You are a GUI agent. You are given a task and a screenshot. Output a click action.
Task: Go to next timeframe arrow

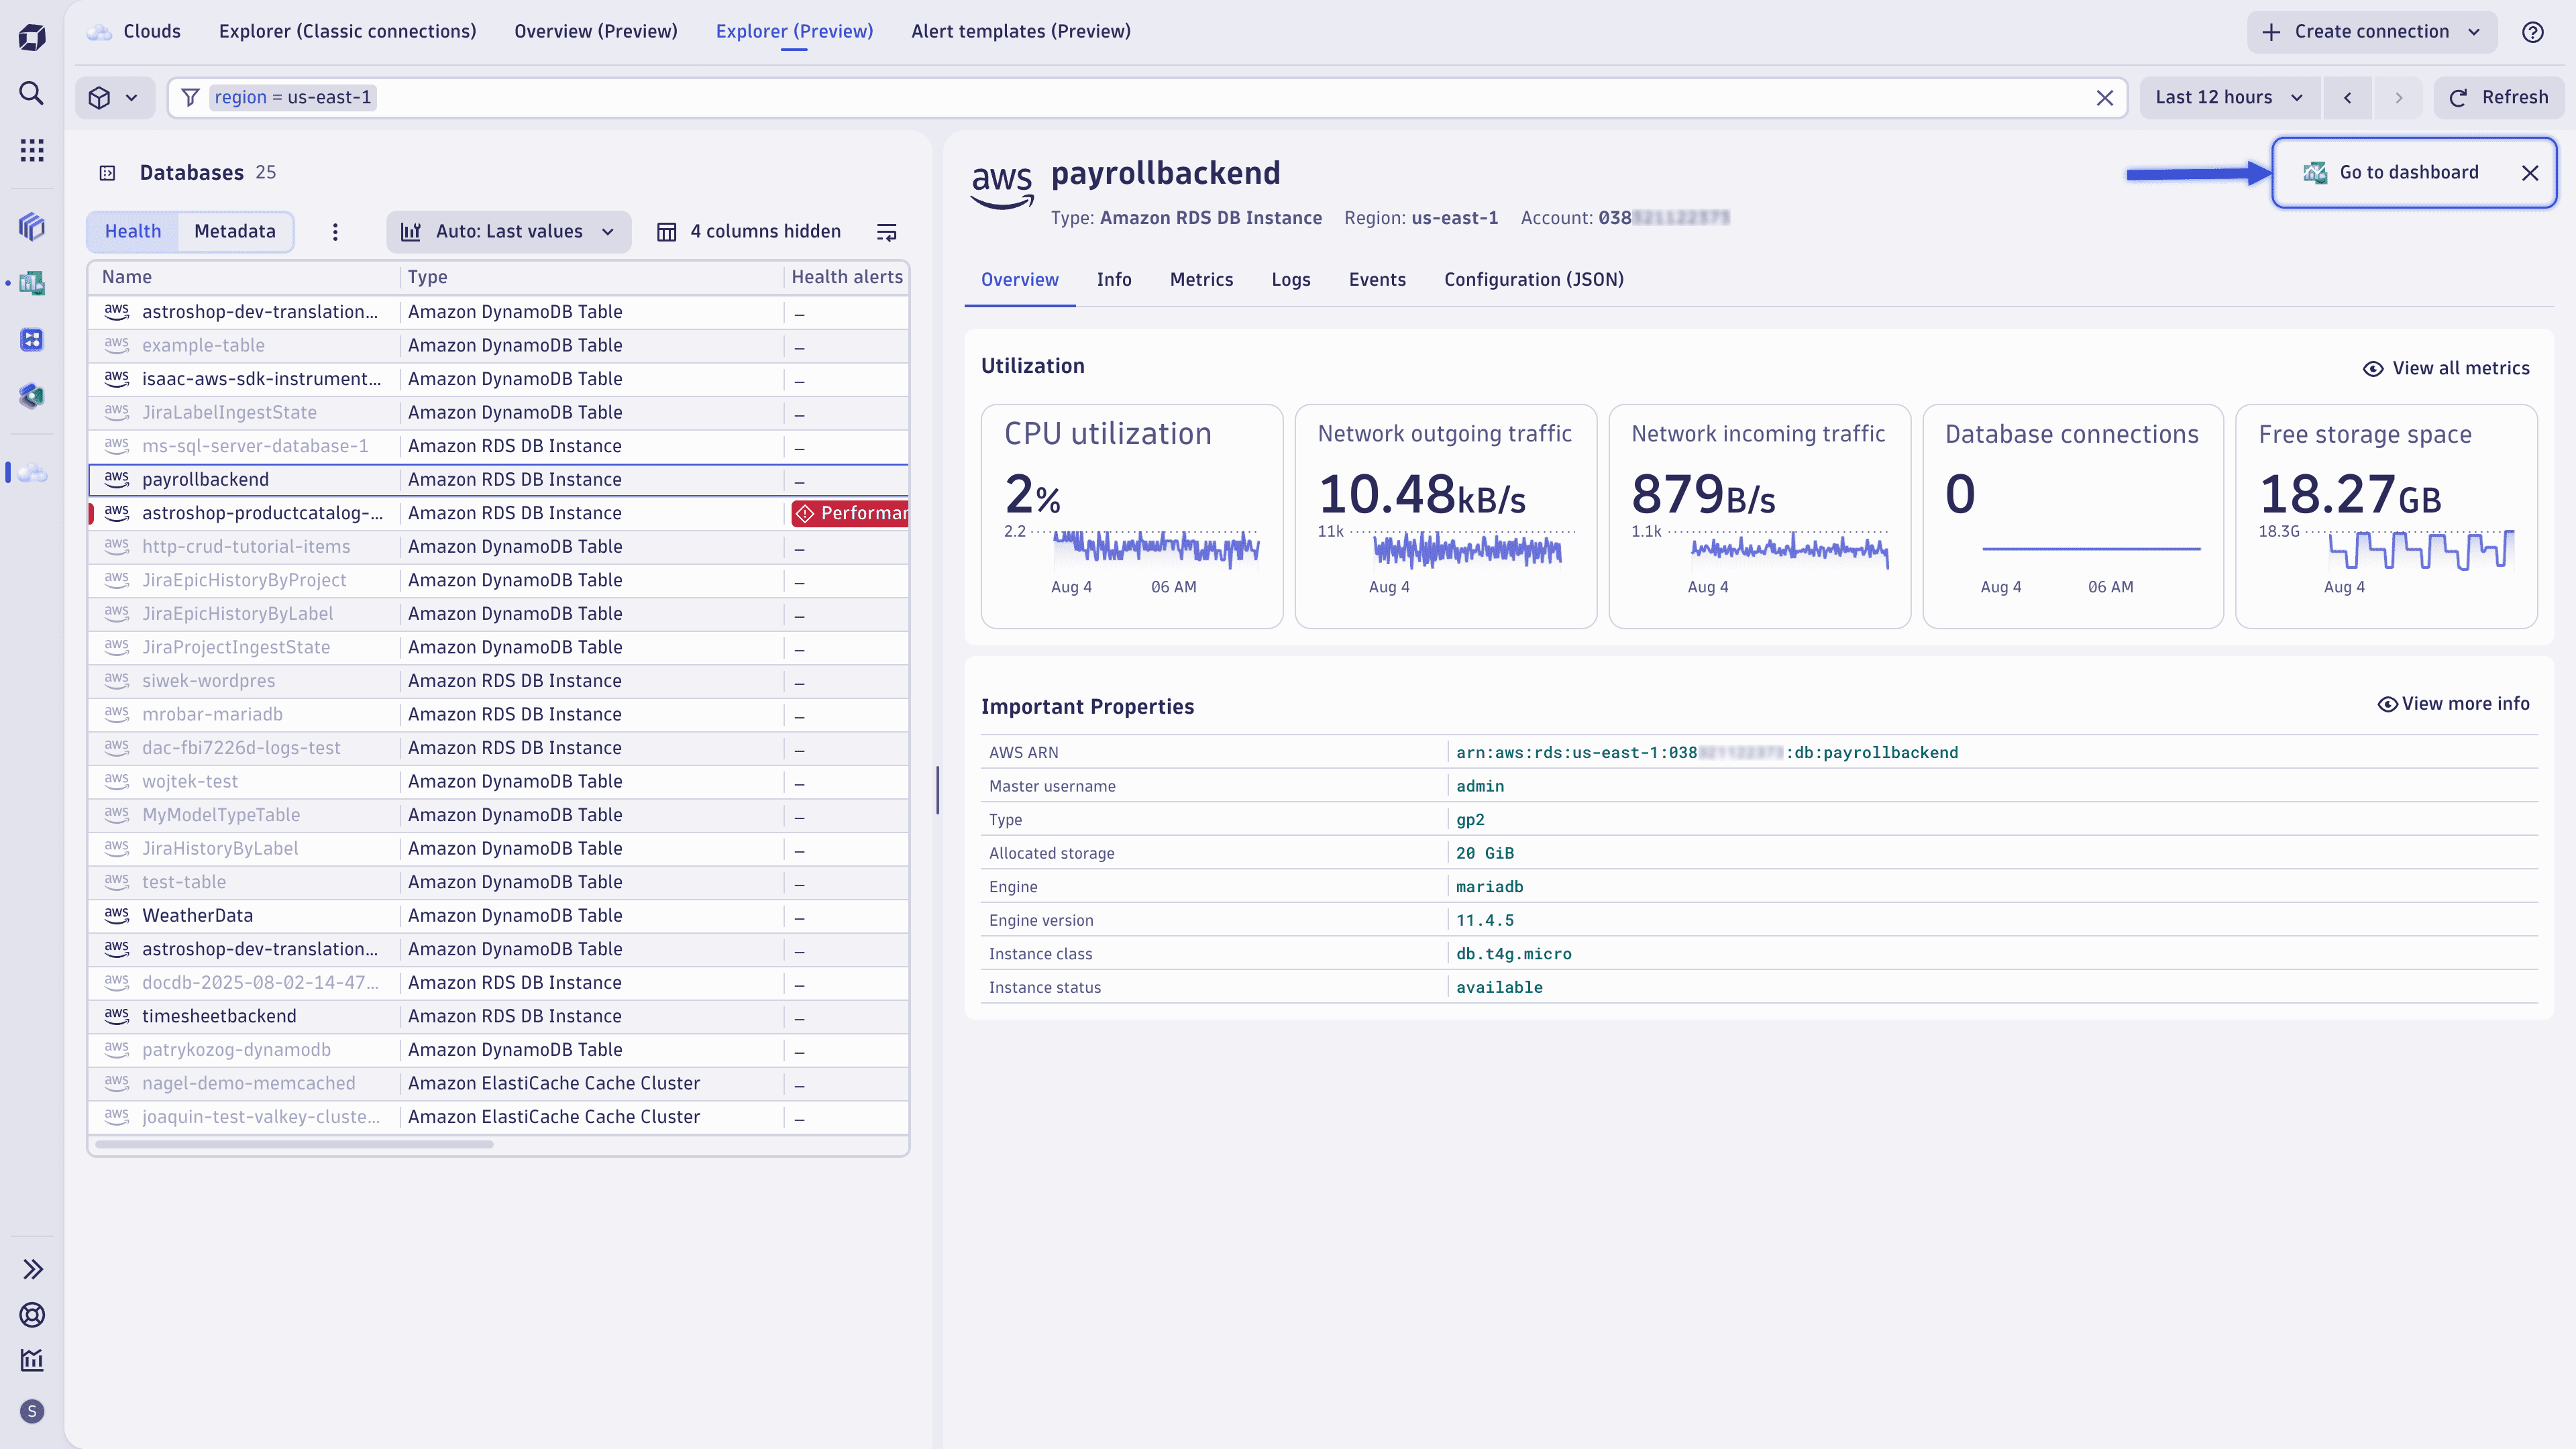click(2398, 97)
